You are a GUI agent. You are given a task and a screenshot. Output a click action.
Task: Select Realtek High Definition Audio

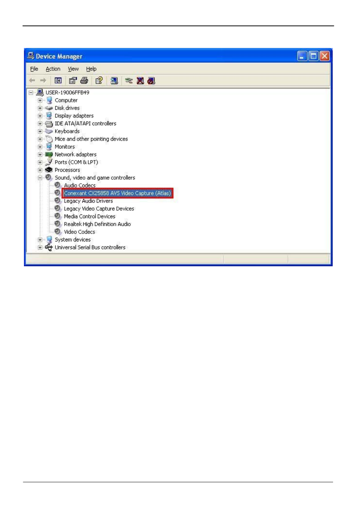97,224
